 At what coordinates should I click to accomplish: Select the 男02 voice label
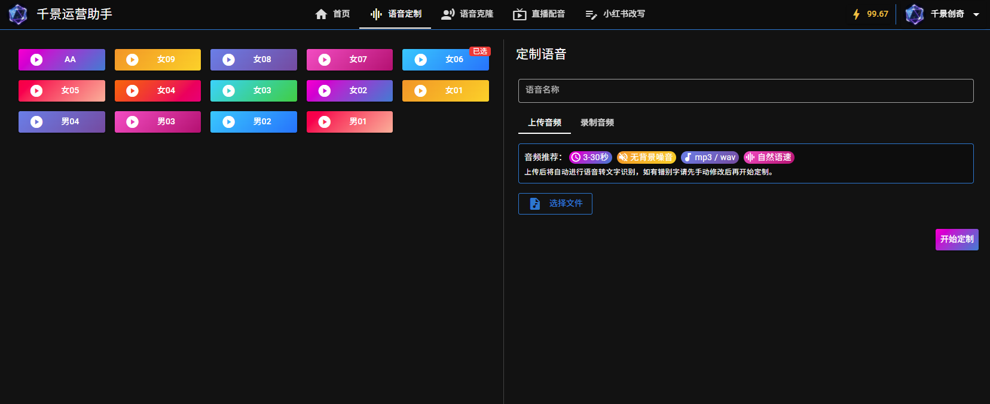262,122
